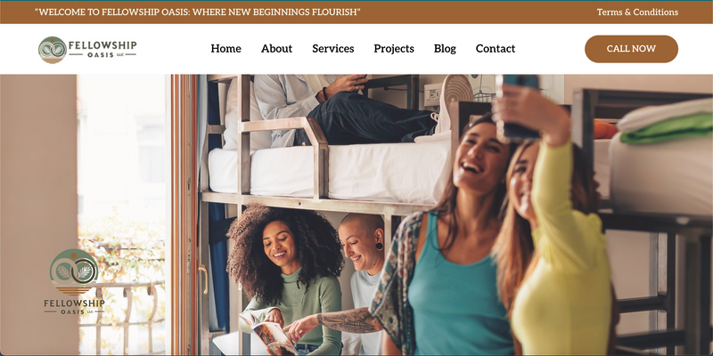
Task: Open the About menu item
Action: [276, 49]
